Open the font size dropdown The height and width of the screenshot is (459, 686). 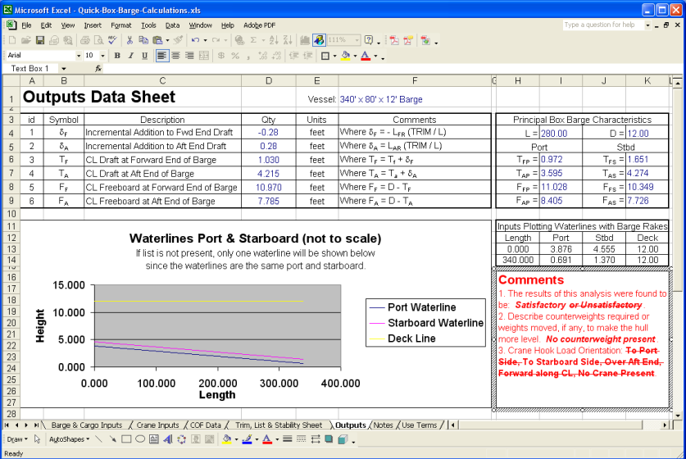tap(102, 56)
